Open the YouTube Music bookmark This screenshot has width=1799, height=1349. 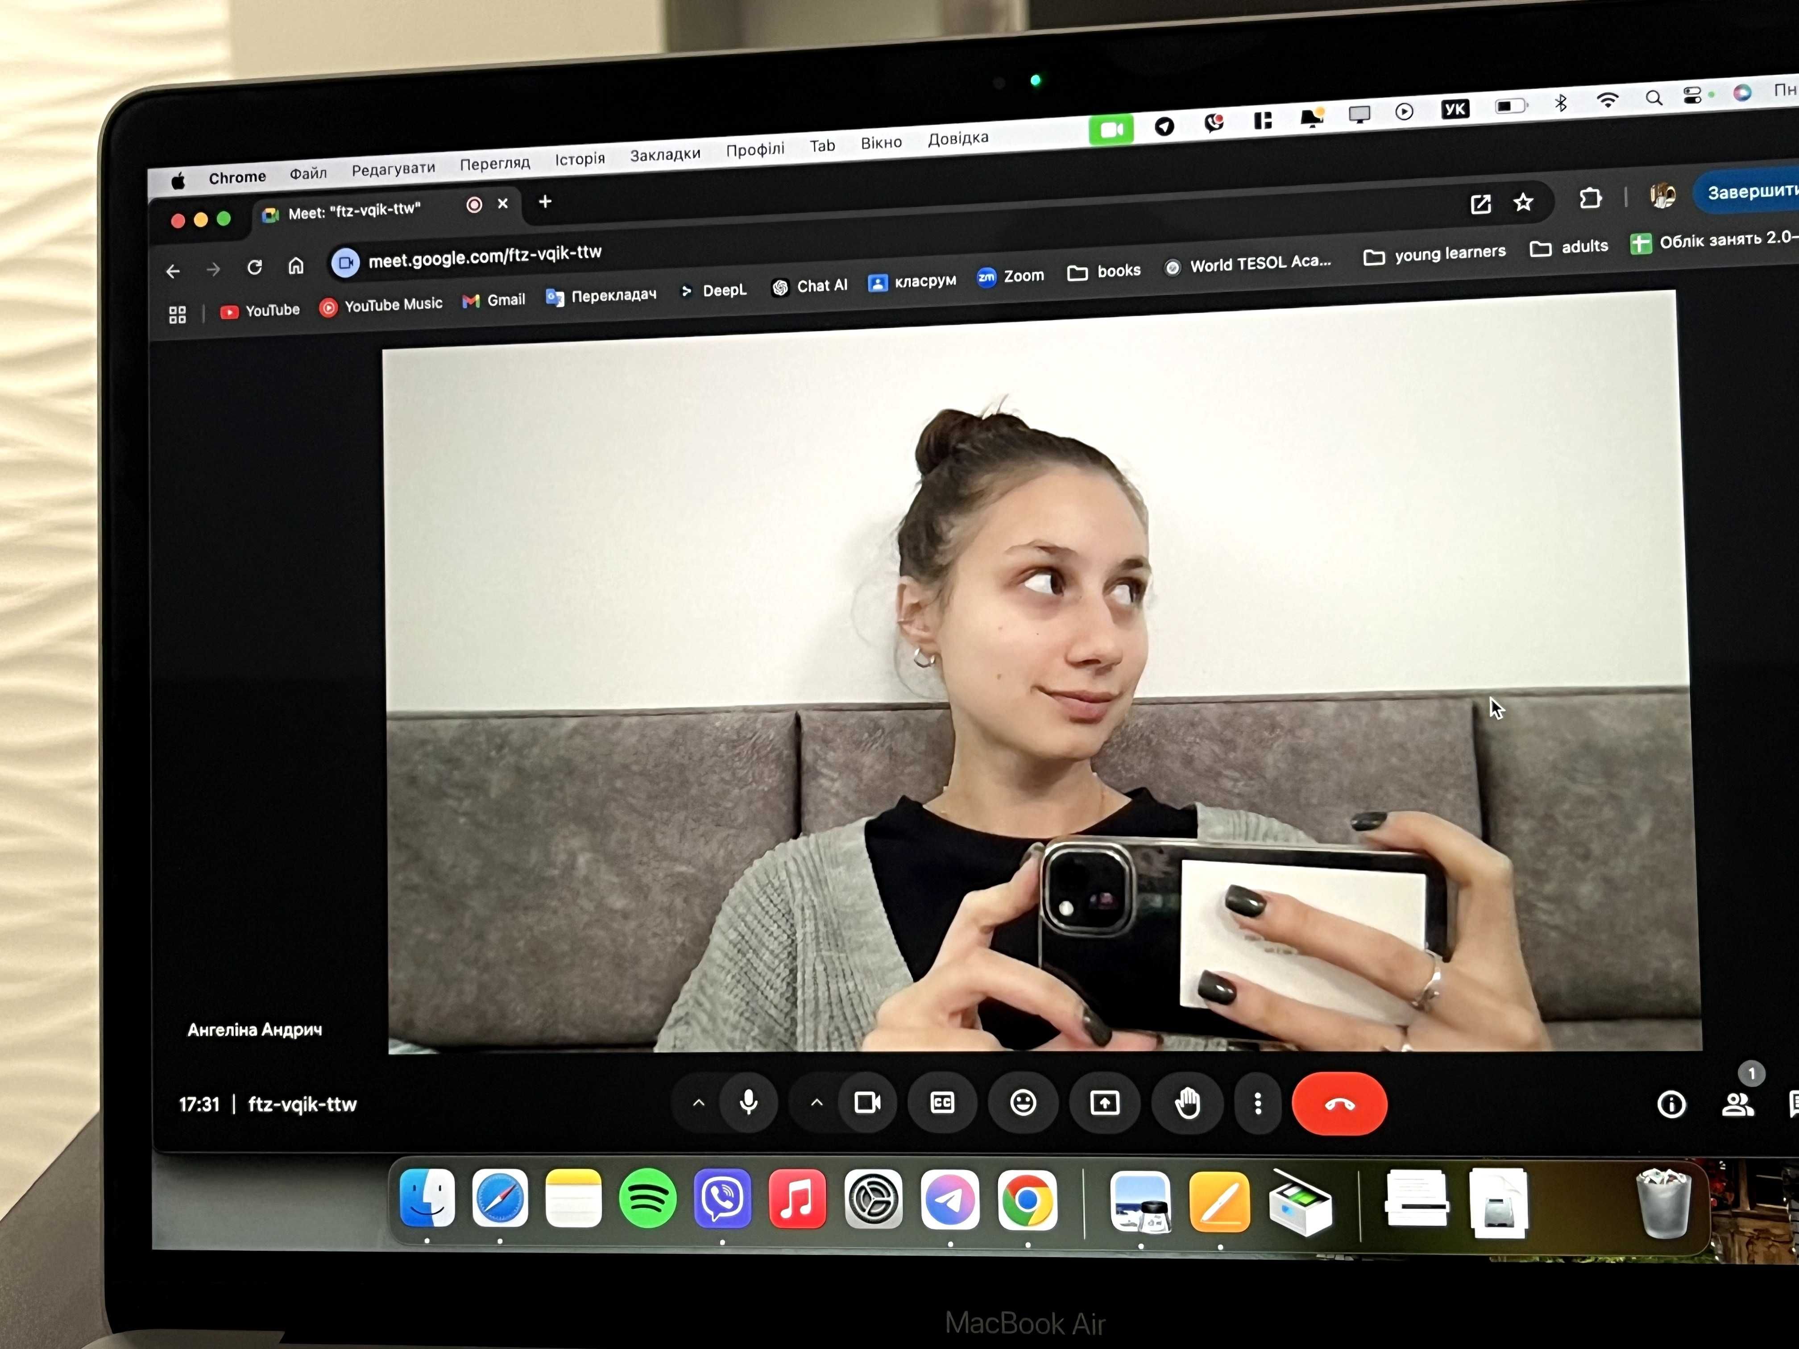(x=381, y=306)
